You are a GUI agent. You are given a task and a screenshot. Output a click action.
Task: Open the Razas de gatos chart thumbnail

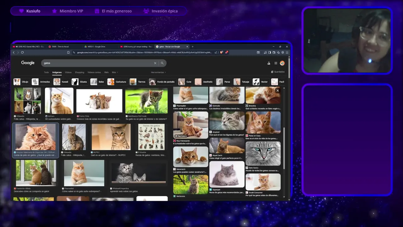pos(151,137)
